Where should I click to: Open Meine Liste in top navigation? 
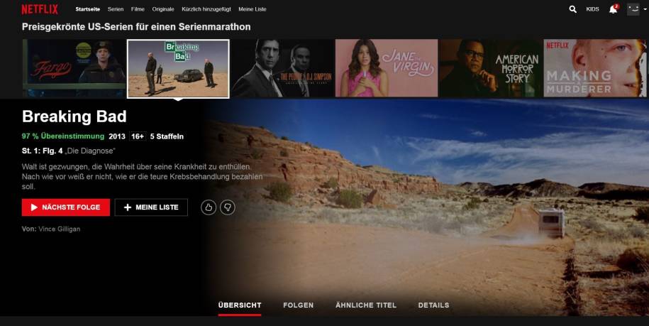tap(253, 9)
